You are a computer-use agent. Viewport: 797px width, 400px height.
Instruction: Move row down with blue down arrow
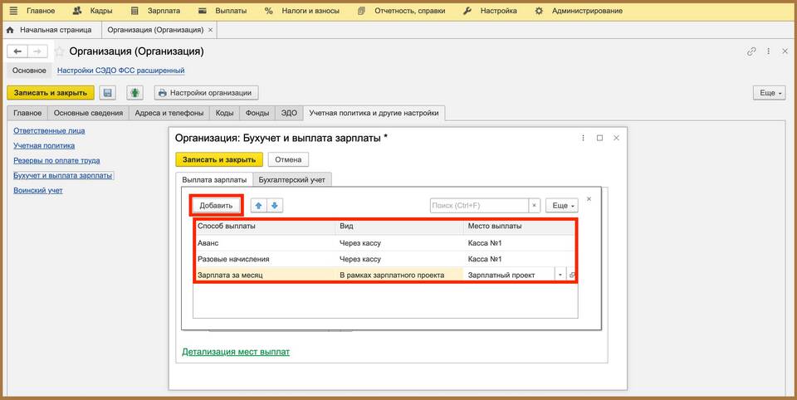(x=275, y=205)
